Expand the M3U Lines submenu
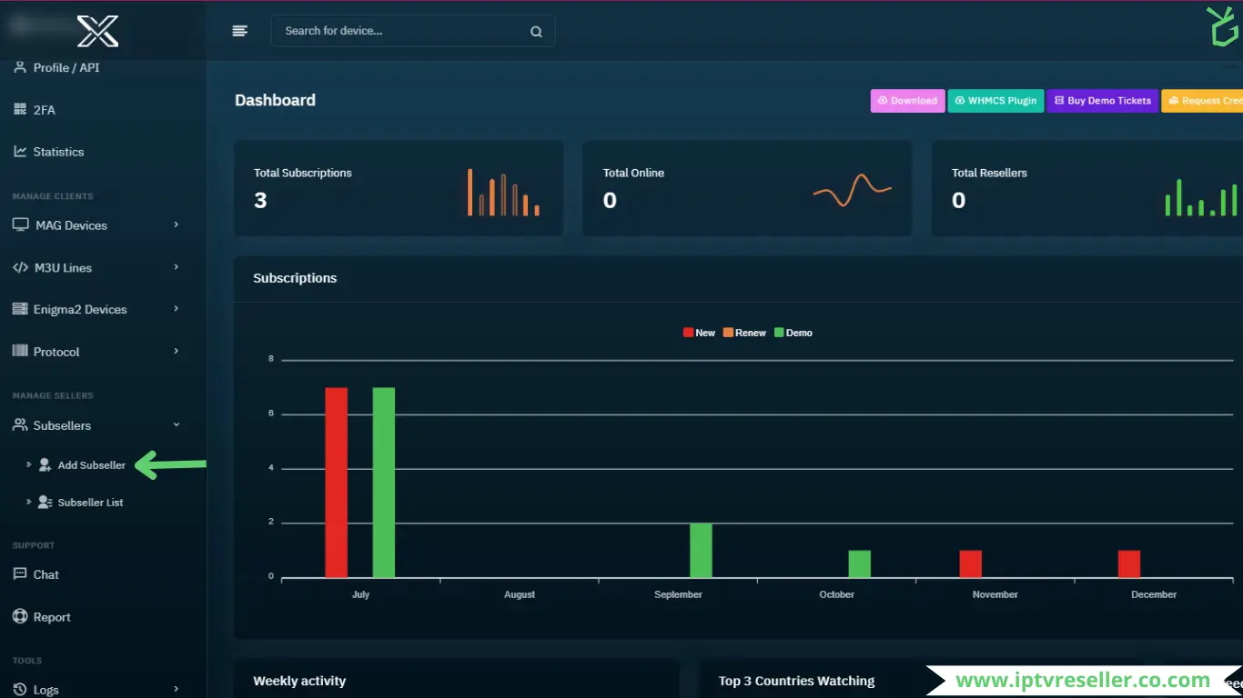This screenshot has height=698, width=1243. pos(177,267)
